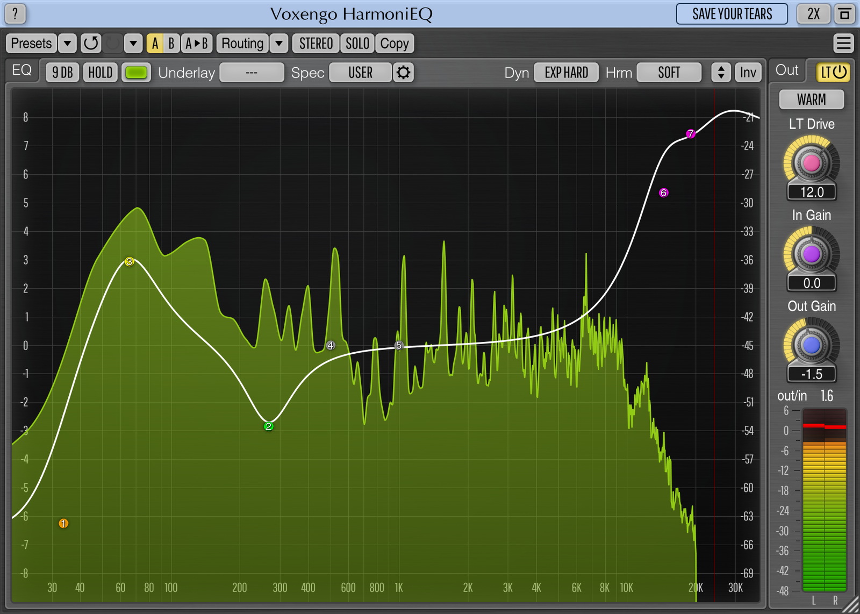Viewport: 860px width, 614px height.
Task: Switch to the Out tab
Action: [x=786, y=70]
